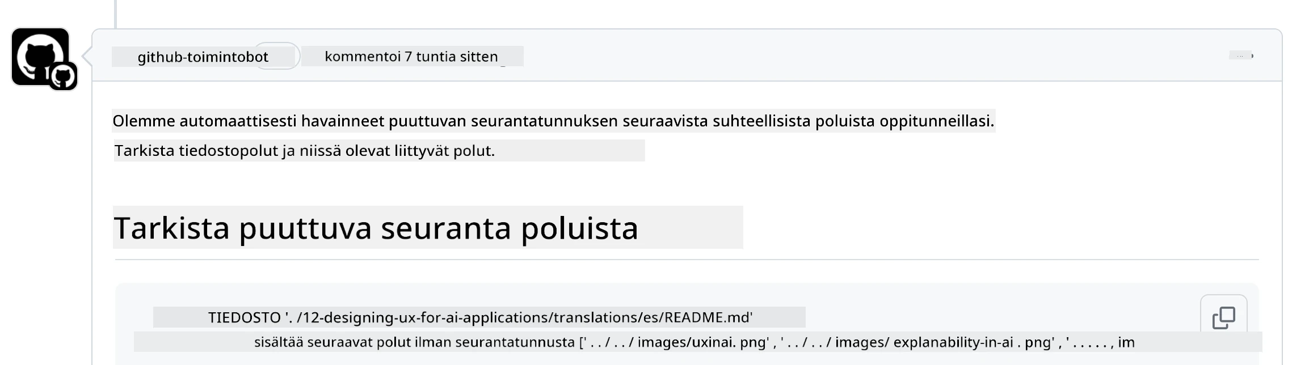This screenshot has height=365, width=1309.
Task: Open the comment options ellipsis menu
Action: tap(1240, 56)
